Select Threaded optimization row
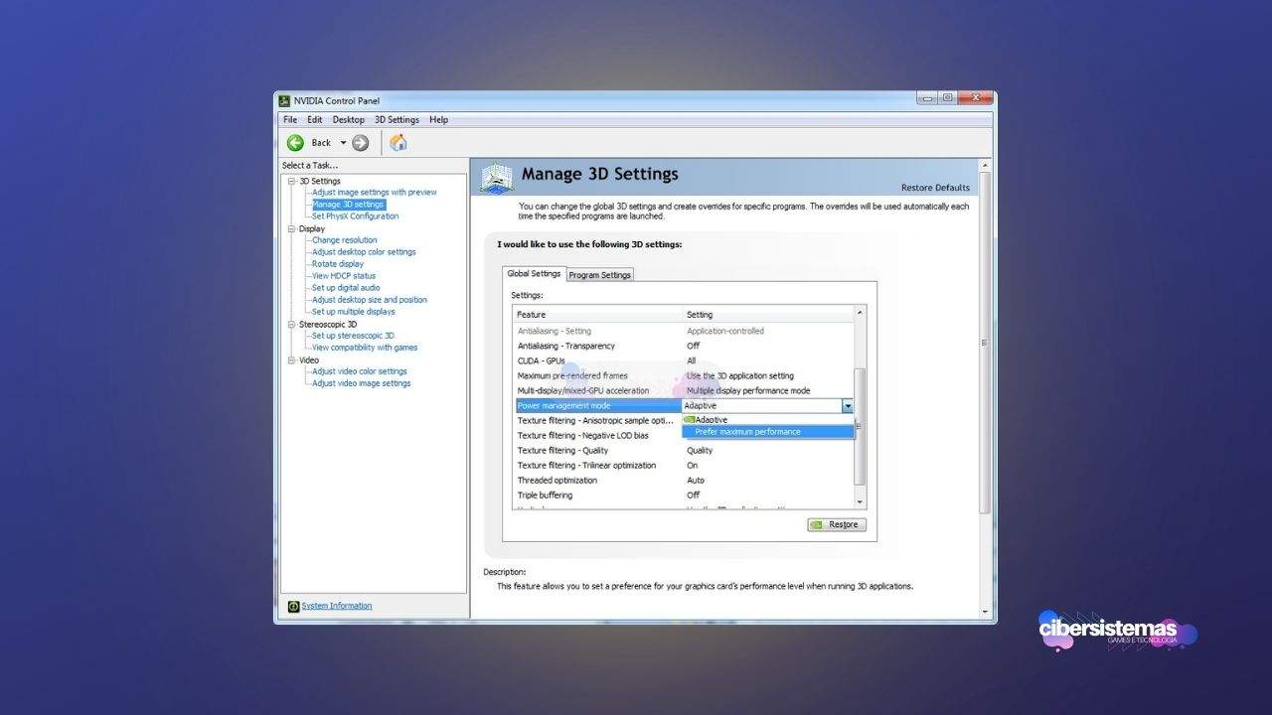This screenshot has width=1272, height=715. pos(684,480)
